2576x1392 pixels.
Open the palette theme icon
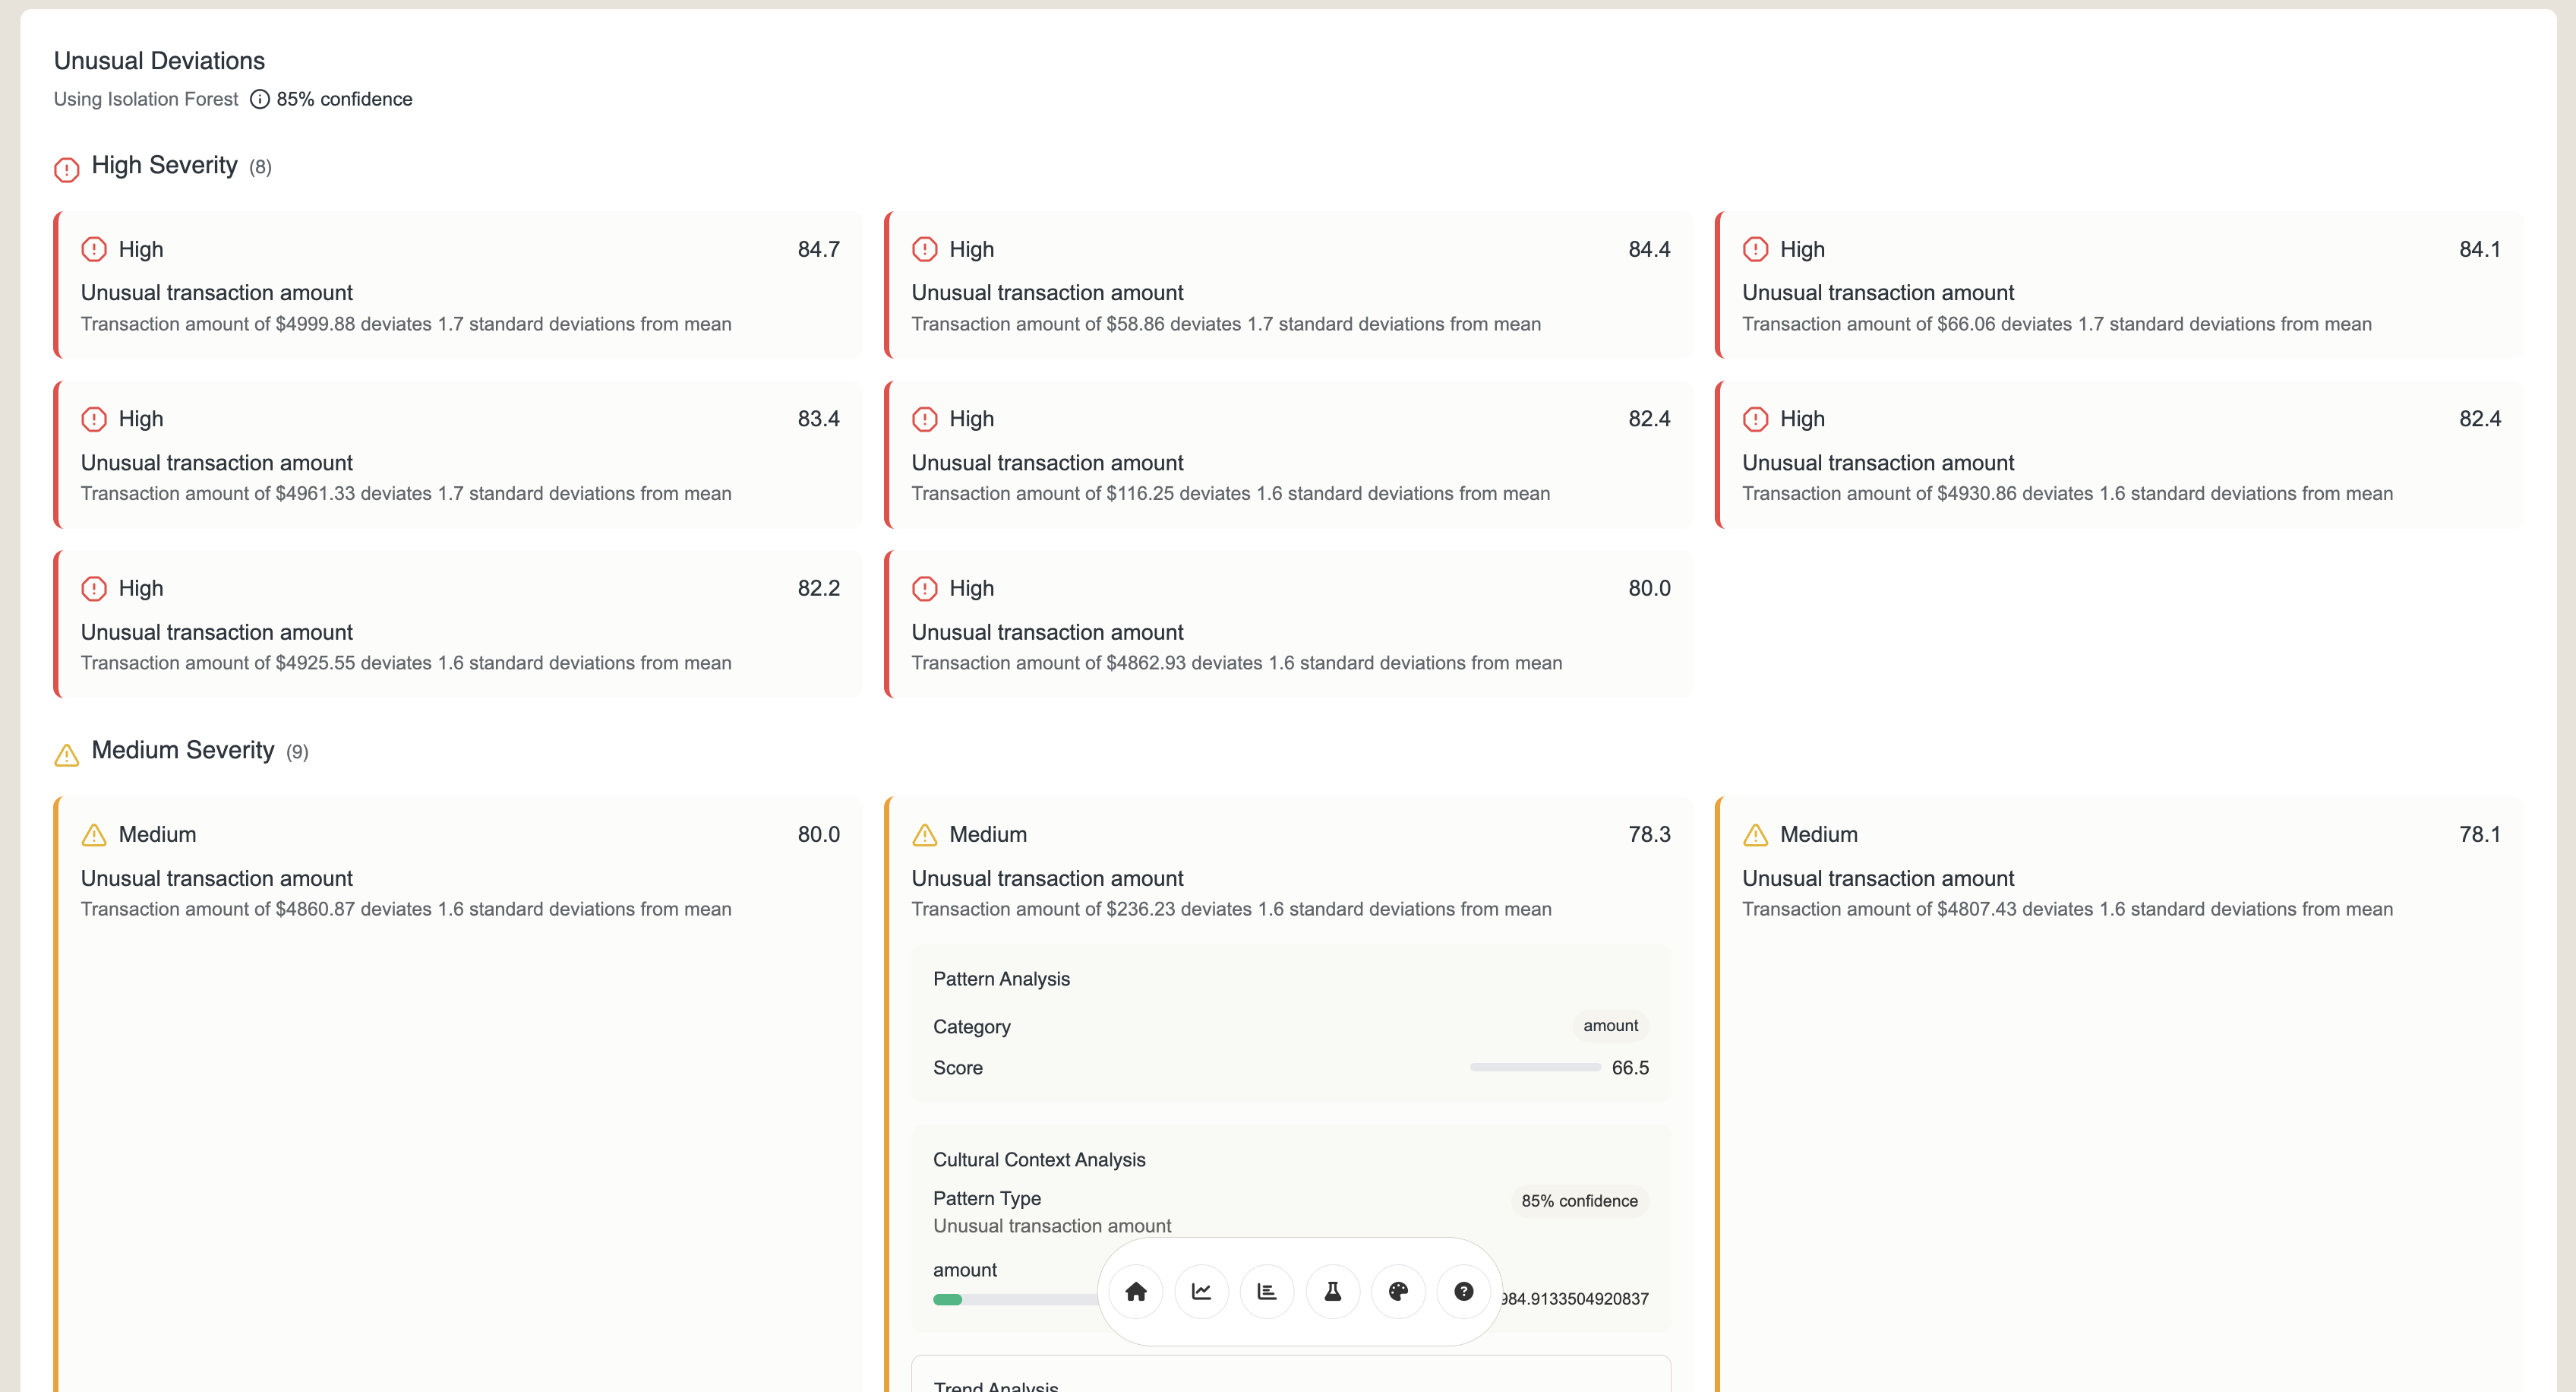[x=1398, y=1291]
